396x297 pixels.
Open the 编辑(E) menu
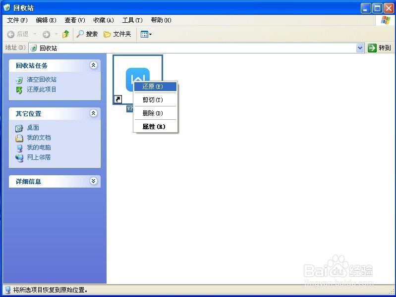click(46, 20)
